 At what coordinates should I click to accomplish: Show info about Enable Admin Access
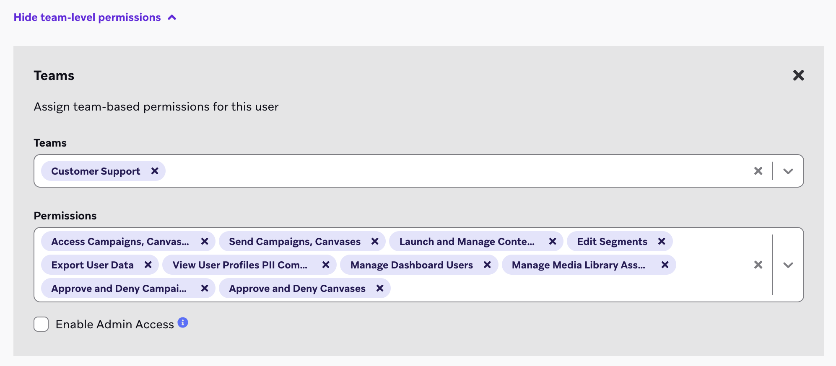[x=183, y=322]
